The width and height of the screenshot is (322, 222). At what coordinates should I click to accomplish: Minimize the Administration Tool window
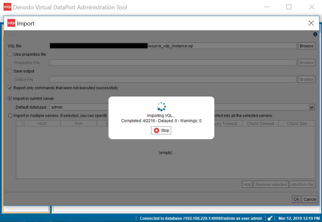267,7
